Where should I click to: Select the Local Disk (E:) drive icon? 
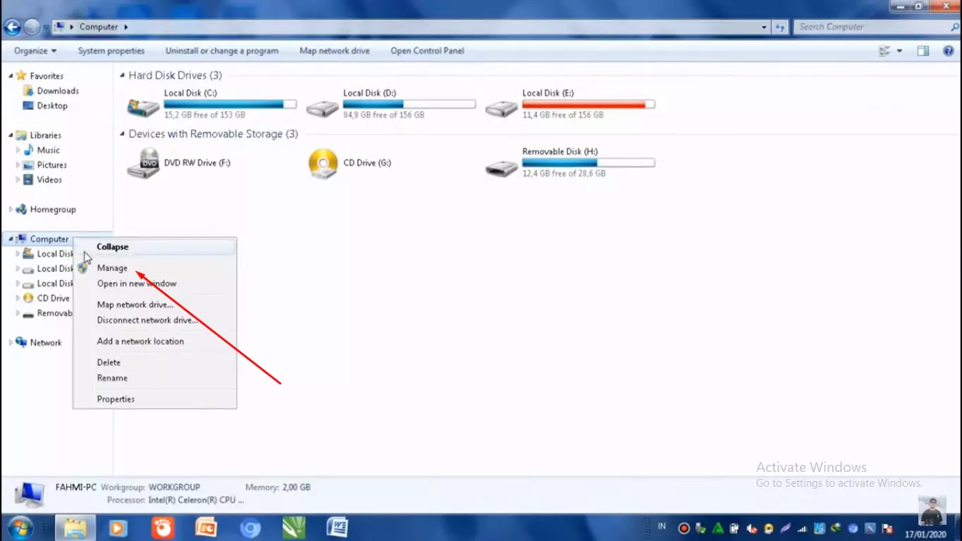[502, 108]
